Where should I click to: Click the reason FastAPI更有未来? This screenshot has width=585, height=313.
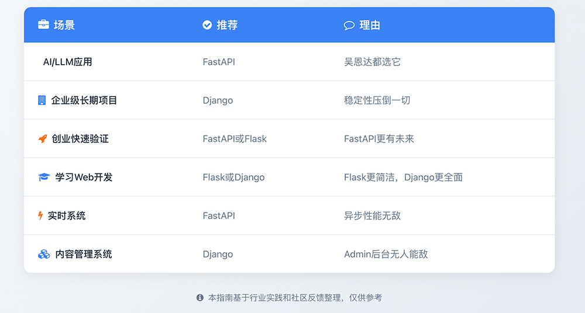tap(379, 139)
